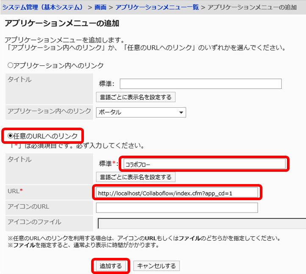Screen dimensions: 306x274
Task: Click breadcrumb text アプリケーションメニューの追加
Action: point(252,7)
